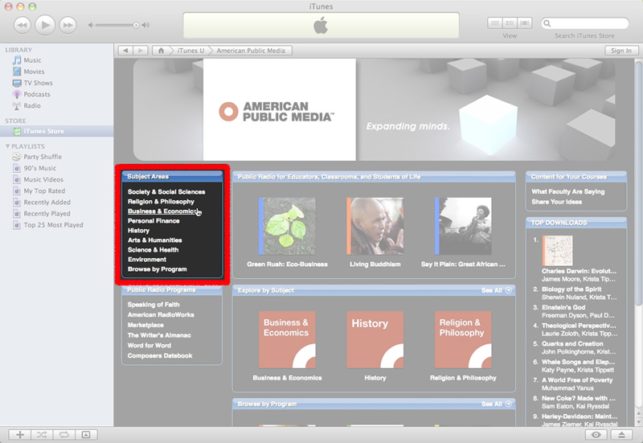Skip forward to next track
This screenshot has width=643, height=443.
pos(68,25)
